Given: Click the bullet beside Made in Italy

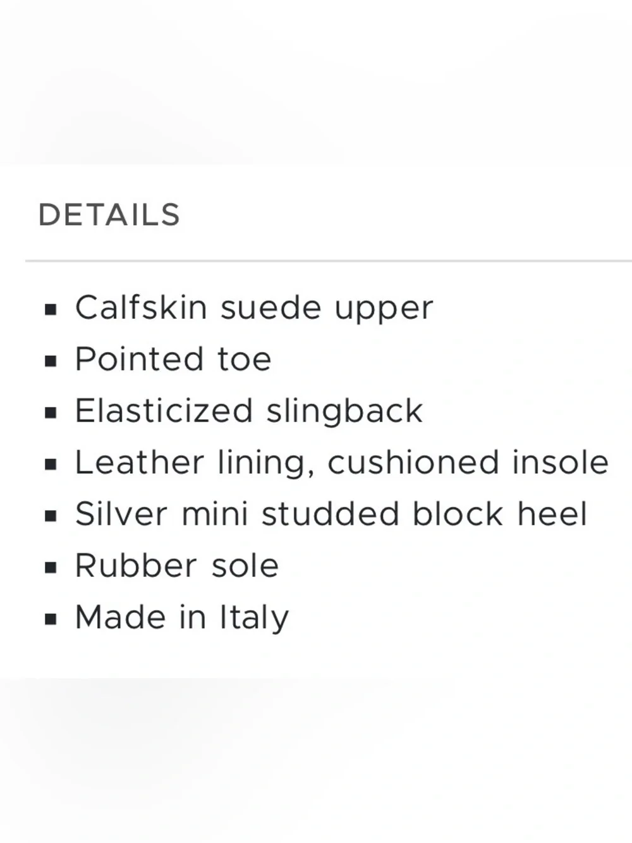Looking at the screenshot, I should point(51,619).
